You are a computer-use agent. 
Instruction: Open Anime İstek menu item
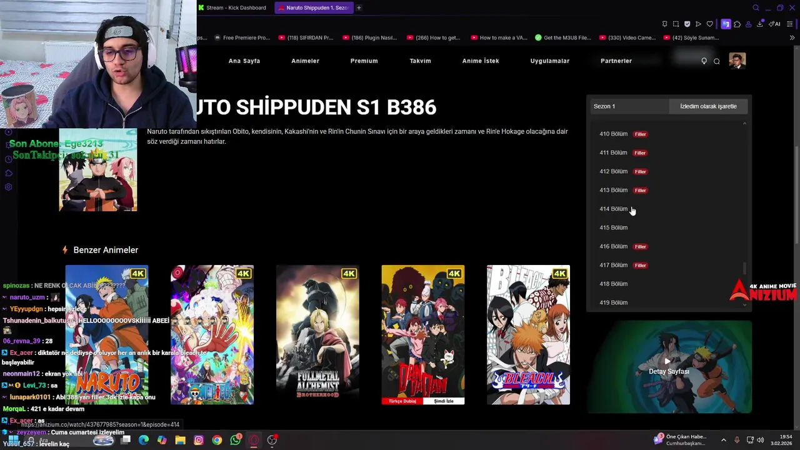pos(480,61)
